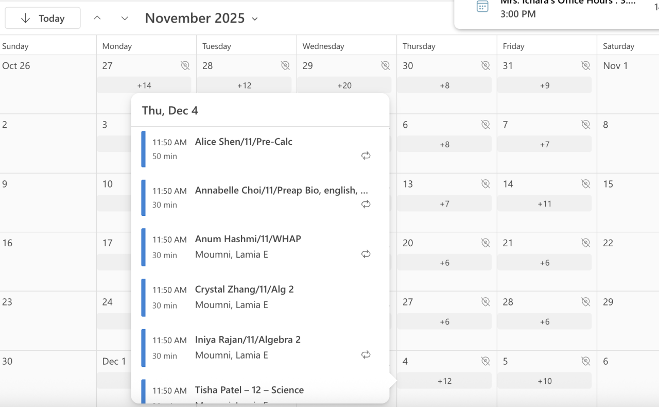
Task: Click the Today button
Action: (43, 19)
